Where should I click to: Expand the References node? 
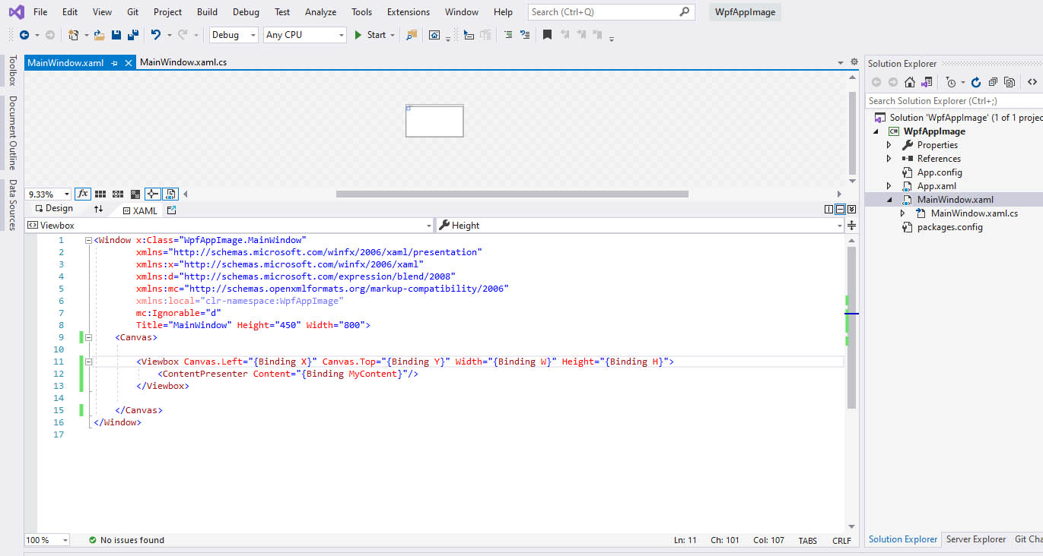[x=889, y=159]
